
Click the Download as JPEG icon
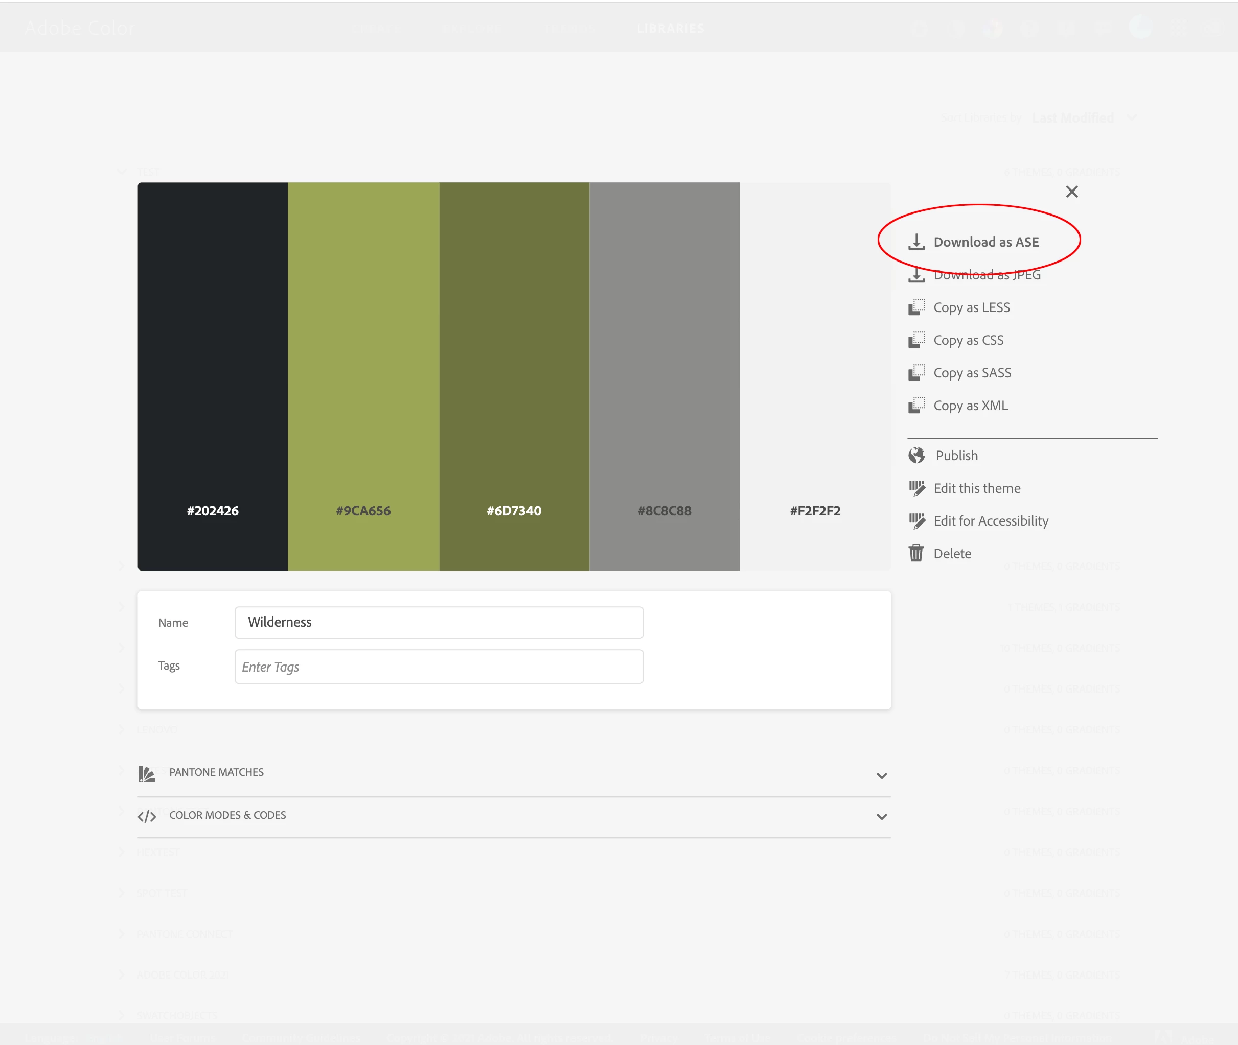916,275
